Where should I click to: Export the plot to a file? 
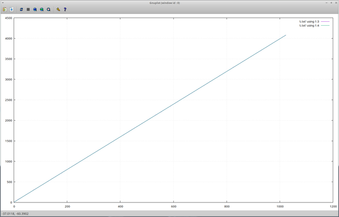12,9
